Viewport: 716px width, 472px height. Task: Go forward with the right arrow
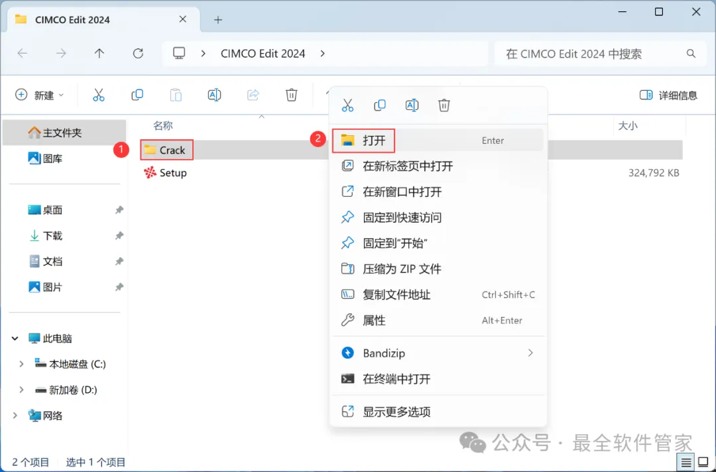(61, 54)
